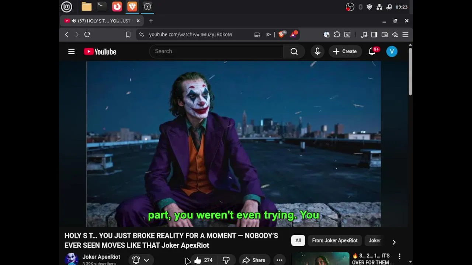Open the Linux Mint start menu
Viewport: 472px width, 265px height.
tap(67, 7)
